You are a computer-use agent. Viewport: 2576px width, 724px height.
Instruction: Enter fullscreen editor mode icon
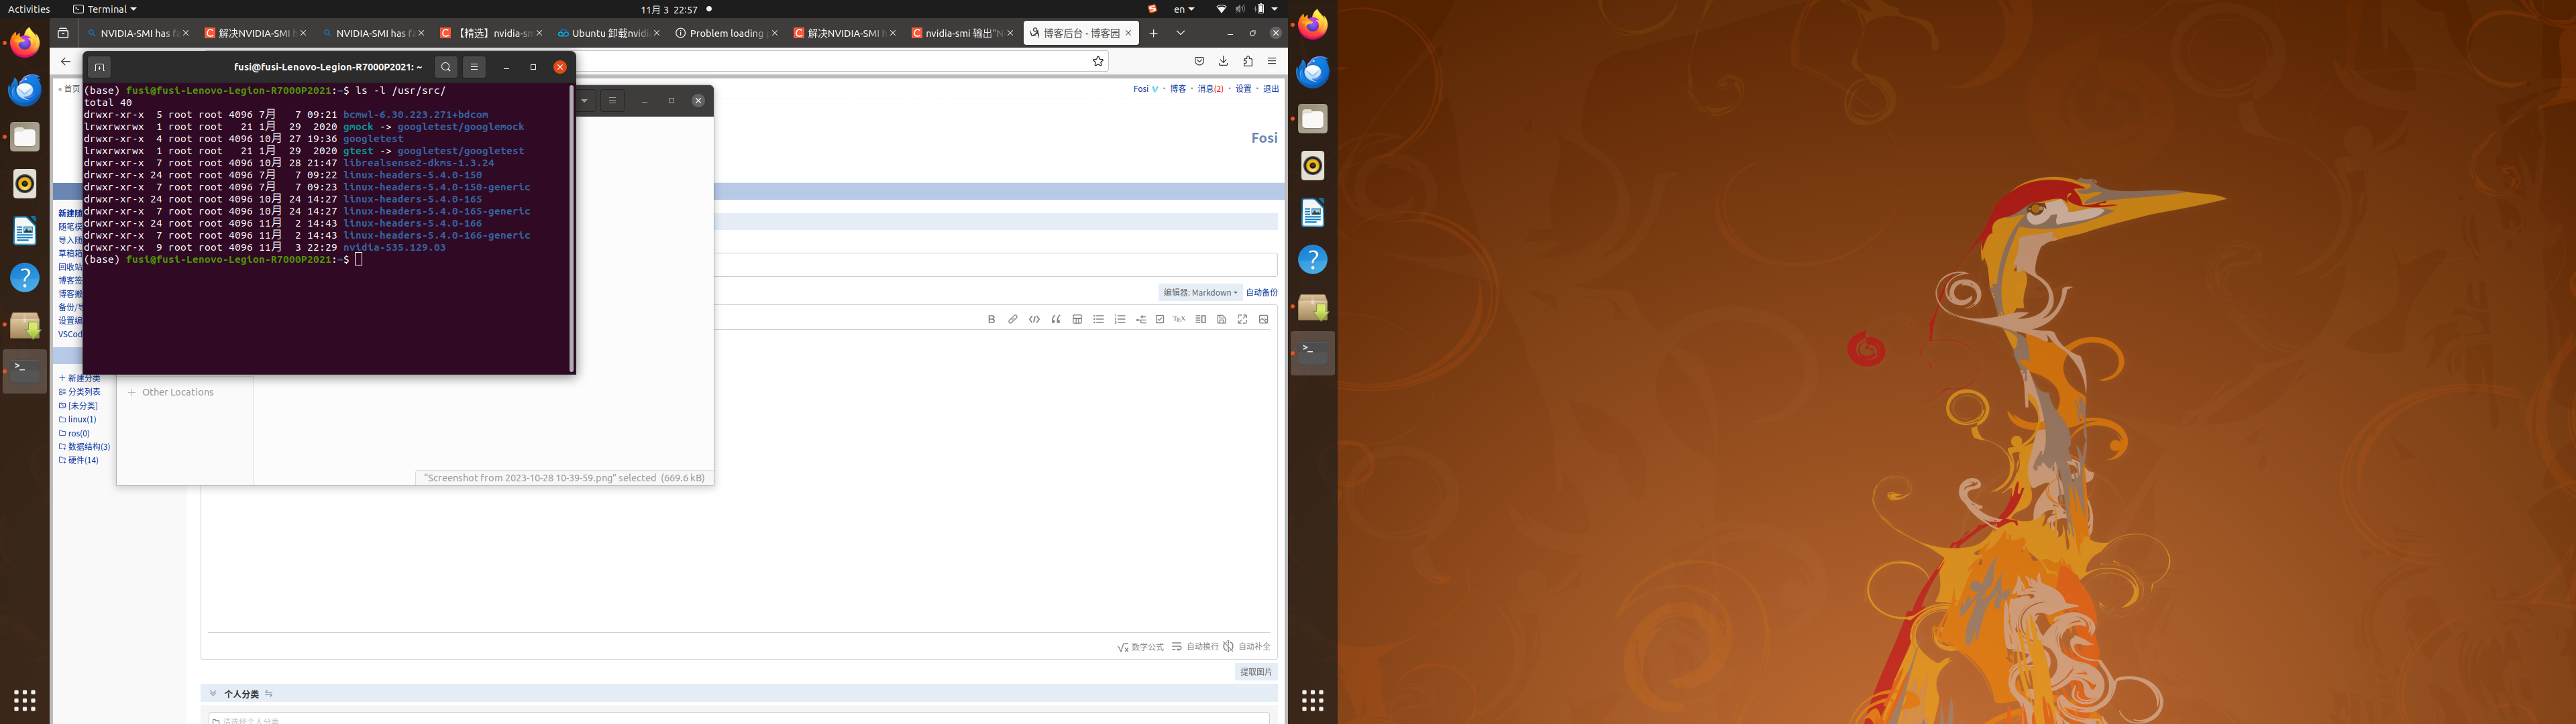pyautogui.click(x=1242, y=319)
